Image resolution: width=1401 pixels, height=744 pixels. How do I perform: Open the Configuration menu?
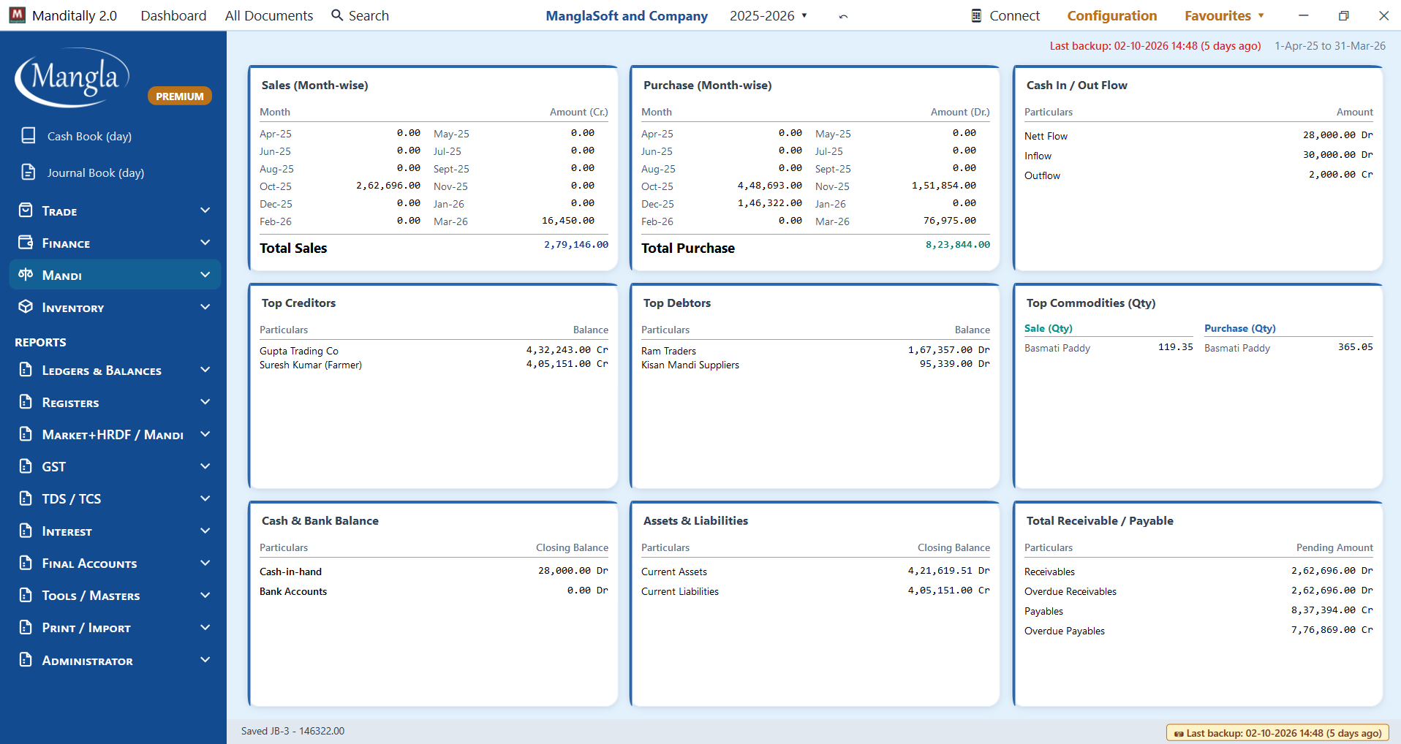point(1111,15)
